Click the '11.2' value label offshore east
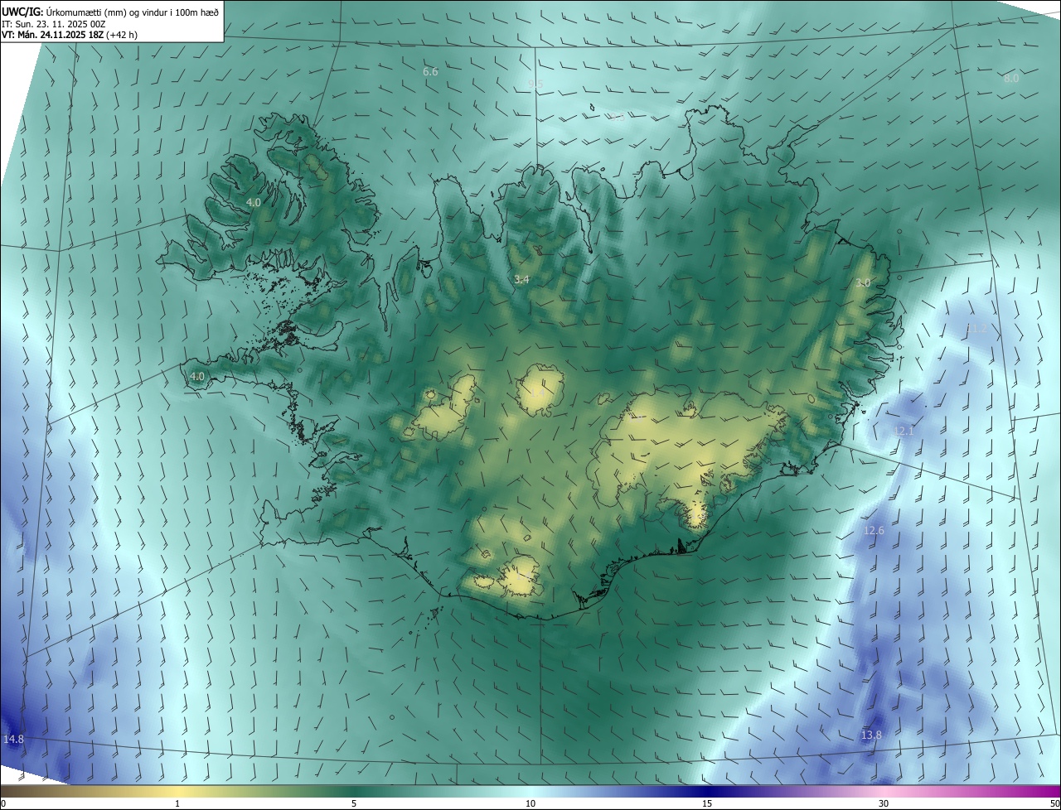Viewport: 1061px width, 810px height. click(977, 329)
